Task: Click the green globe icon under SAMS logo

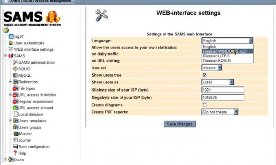Action: (x=6, y=31)
